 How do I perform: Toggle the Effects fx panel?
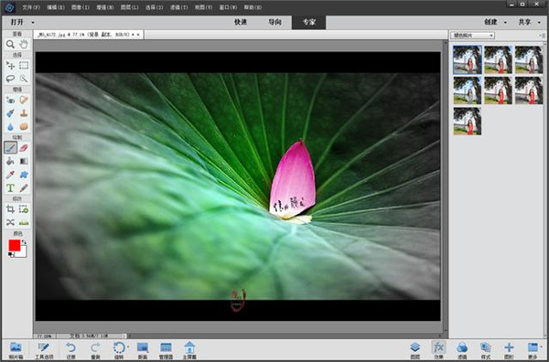[x=438, y=350]
